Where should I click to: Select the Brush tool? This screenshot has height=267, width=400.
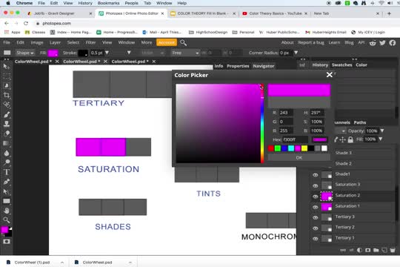click(7, 114)
